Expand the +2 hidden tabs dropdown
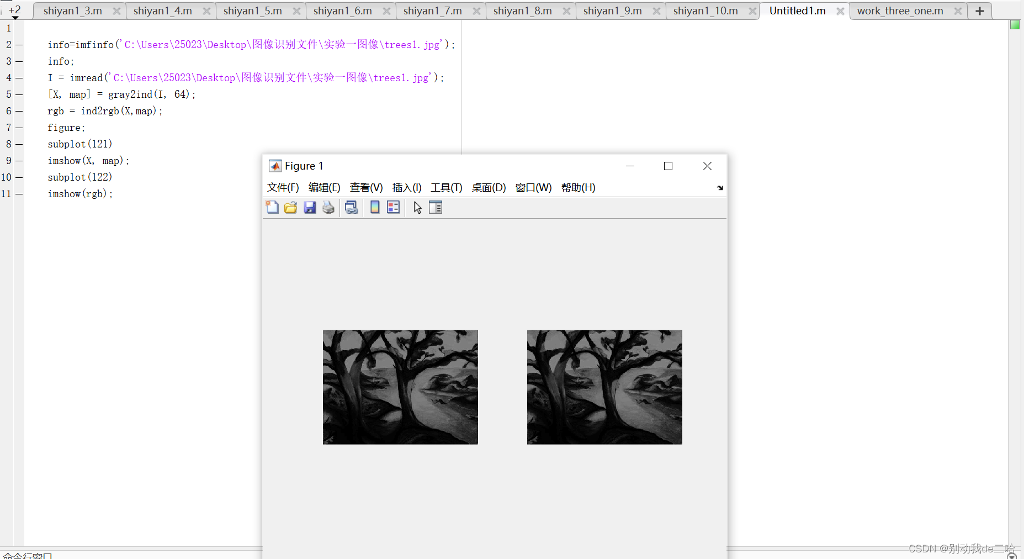 (15, 12)
